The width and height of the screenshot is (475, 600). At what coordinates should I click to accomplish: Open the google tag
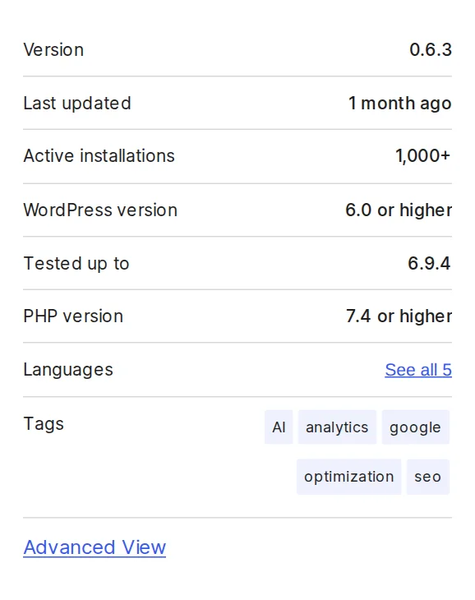[415, 427]
